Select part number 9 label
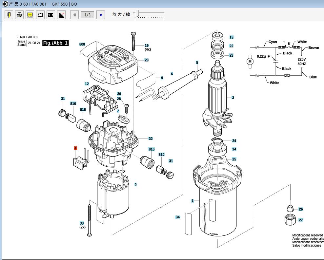 (162, 78)
